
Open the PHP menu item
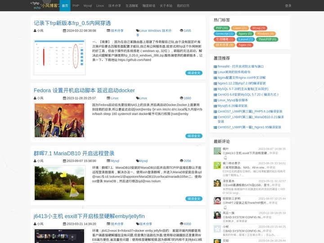pyautogui.click(x=76, y=5)
